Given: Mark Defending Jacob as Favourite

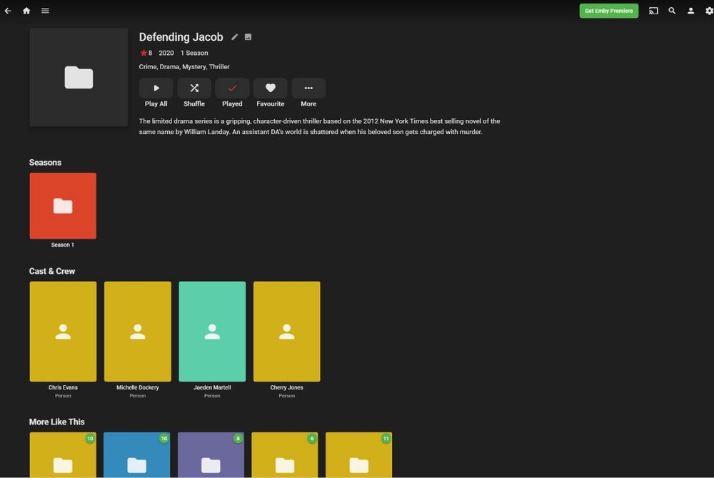Looking at the screenshot, I should [270, 88].
